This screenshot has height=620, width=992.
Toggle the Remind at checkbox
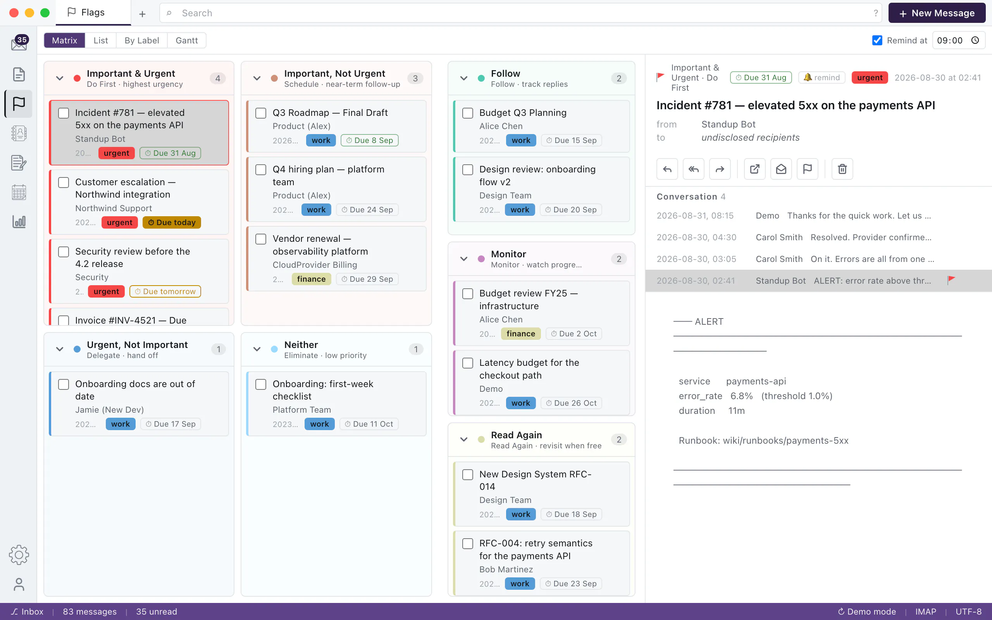(877, 40)
